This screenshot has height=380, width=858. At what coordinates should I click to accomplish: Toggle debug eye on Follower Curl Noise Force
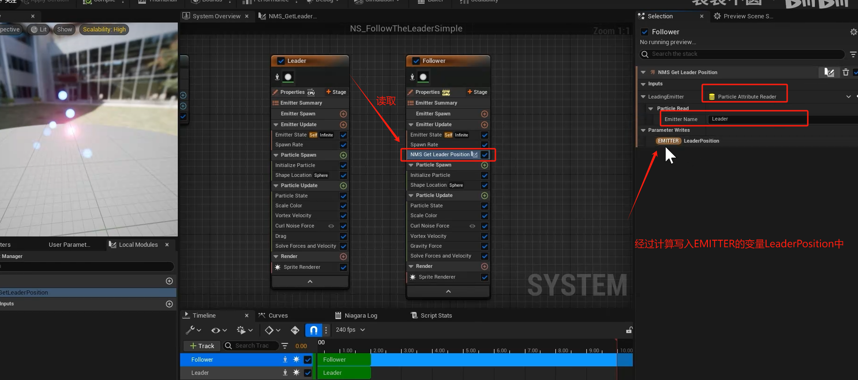(472, 226)
